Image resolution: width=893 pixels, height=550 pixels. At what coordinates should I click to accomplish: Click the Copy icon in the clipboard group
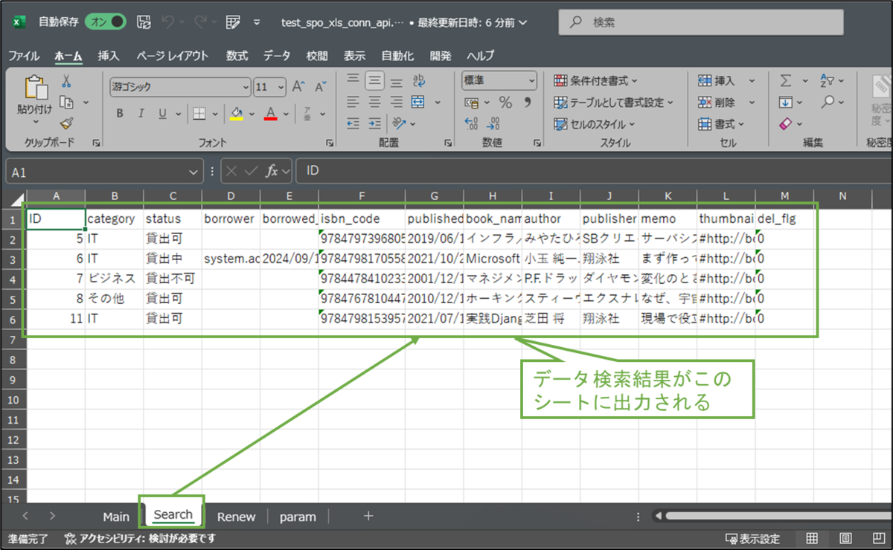(x=66, y=103)
